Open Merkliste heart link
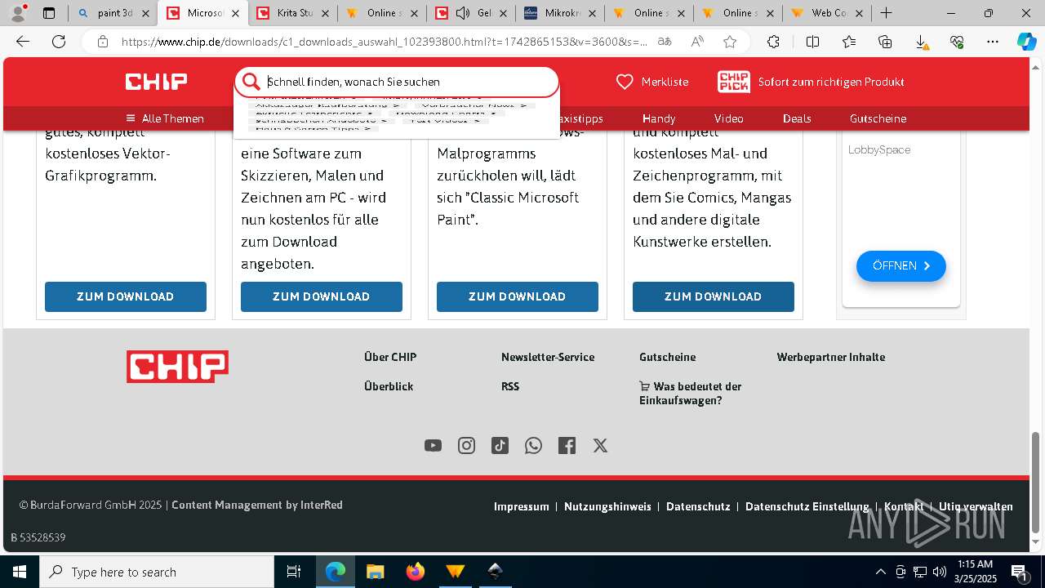Viewport: 1045px width, 588px height. [651, 82]
